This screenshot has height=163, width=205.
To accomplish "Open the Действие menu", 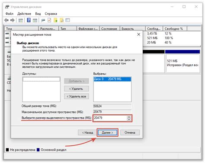I will click(24, 14).
